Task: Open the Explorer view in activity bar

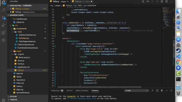Action: [x=3, y=2]
